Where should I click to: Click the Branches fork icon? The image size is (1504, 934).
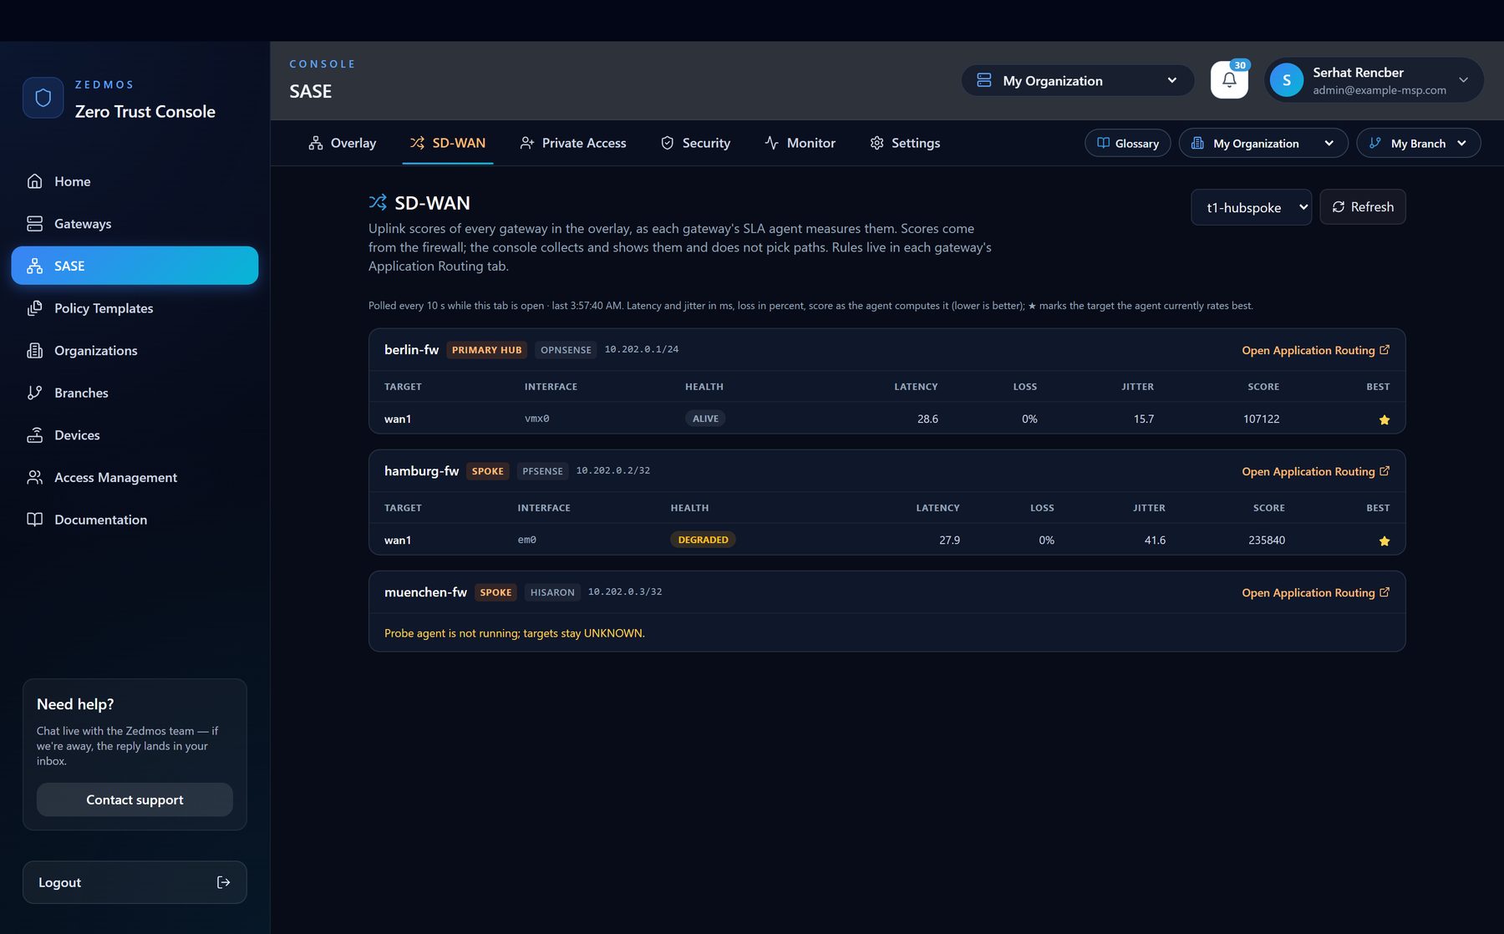(x=34, y=393)
